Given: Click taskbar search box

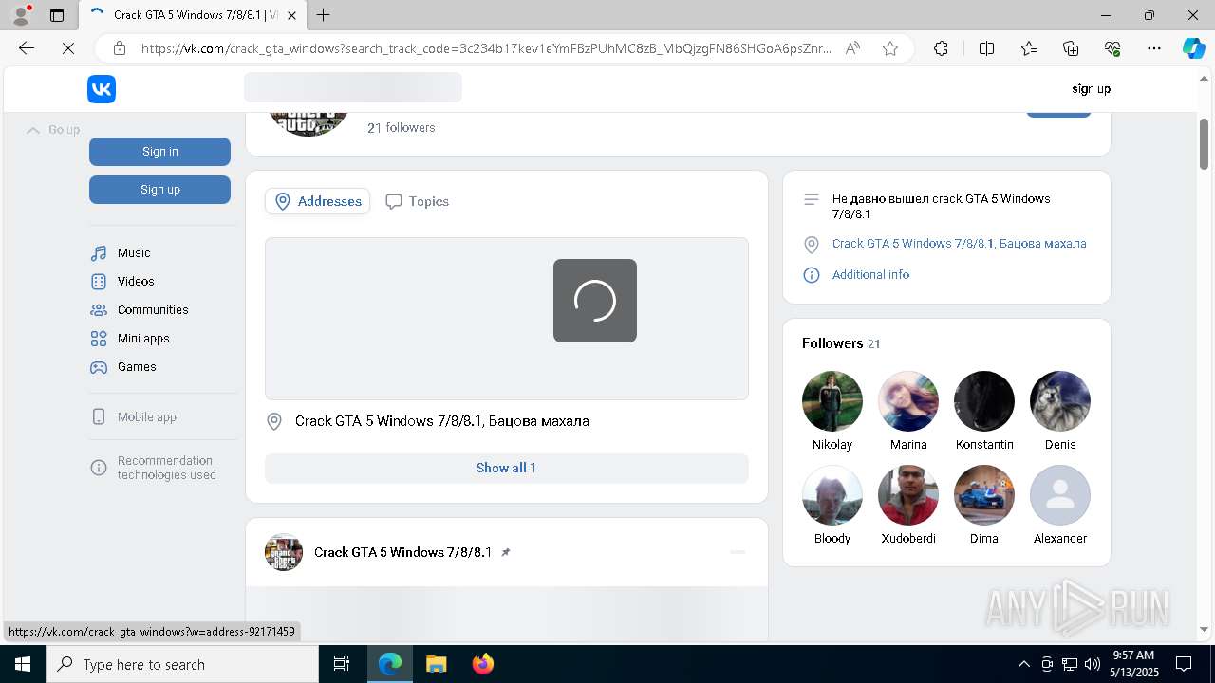Looking at the screenshot, I should coord(182,664).
